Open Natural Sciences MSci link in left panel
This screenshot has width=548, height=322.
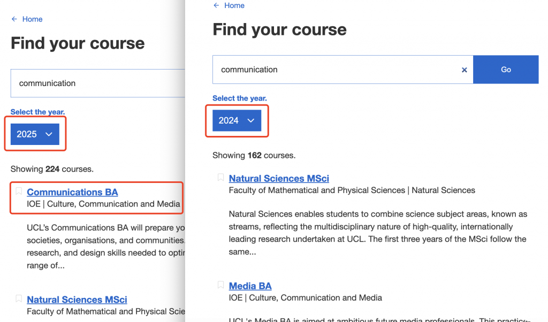coord(77,300)
